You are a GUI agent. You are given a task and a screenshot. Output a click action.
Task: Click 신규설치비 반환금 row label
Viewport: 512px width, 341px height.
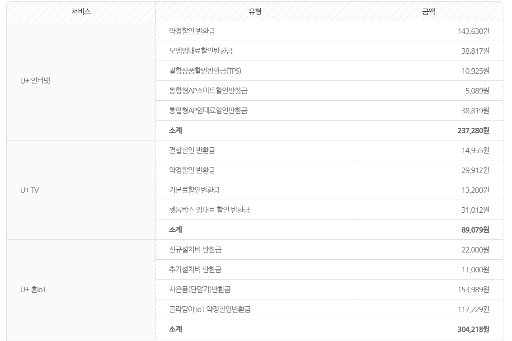click(x=195, y=250)
